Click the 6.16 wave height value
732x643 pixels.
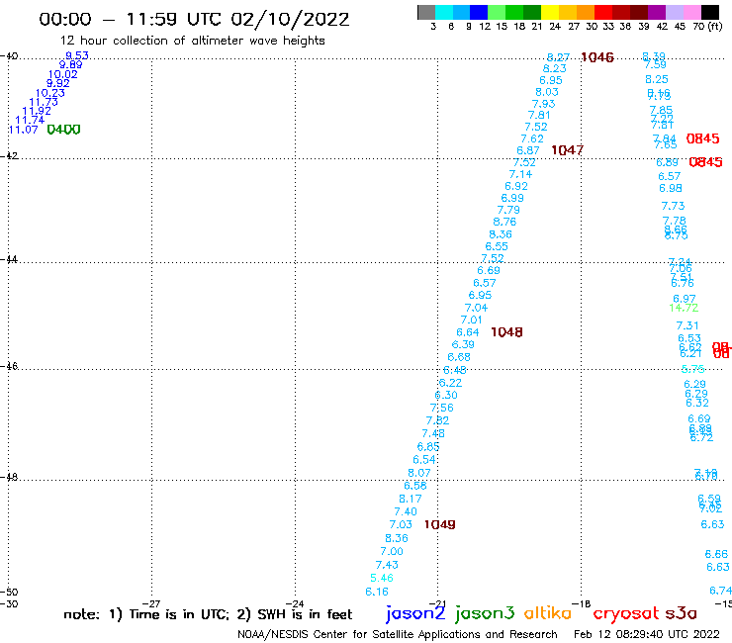tap(377, 592)
